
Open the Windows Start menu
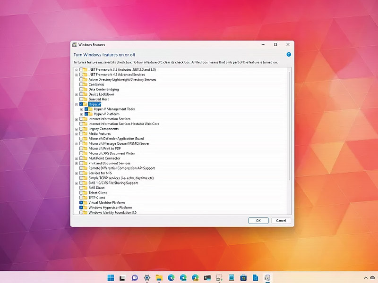[111, 278]
